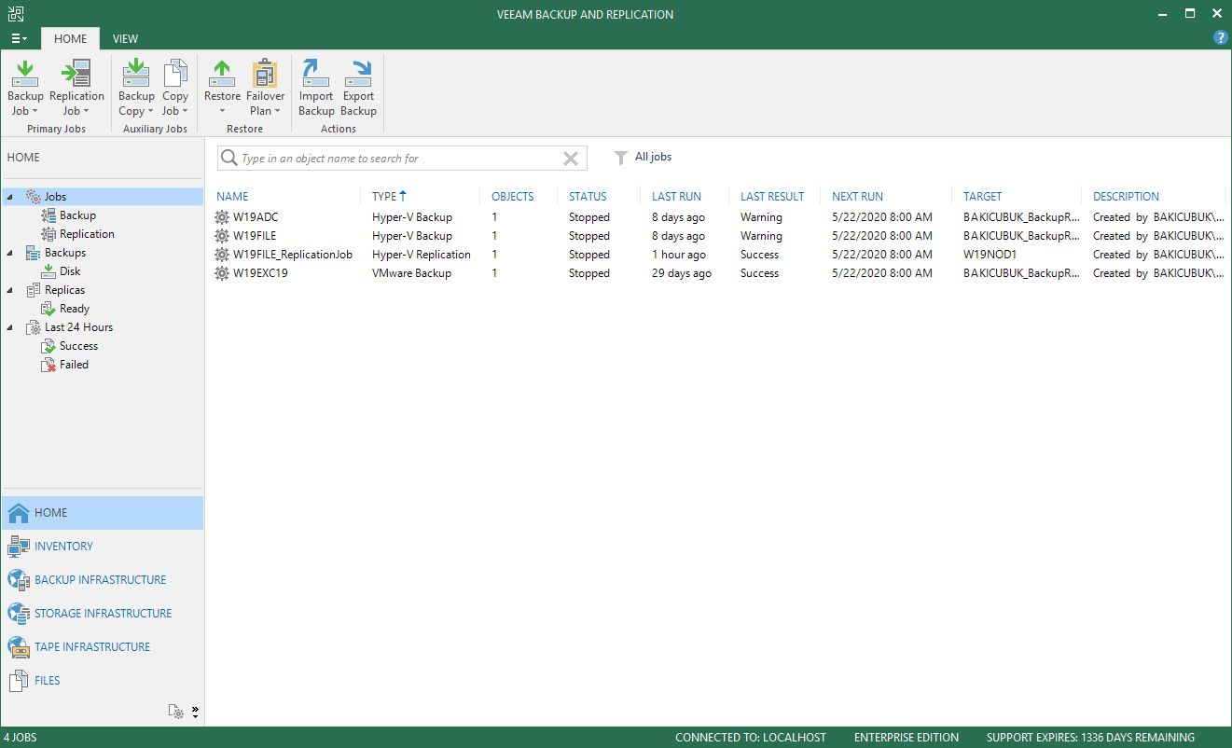Image resolution: width=1232 pixels, height=748 pixels.
Task: Click the navigation pane configure icon
Action: click(x=175, y=712)
